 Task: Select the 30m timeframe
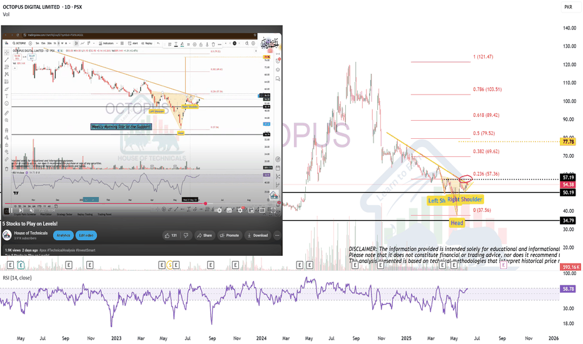point(49,43)
